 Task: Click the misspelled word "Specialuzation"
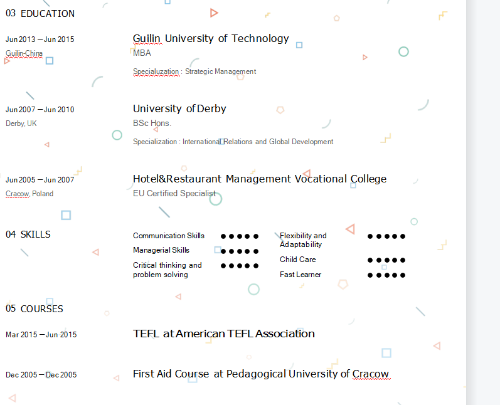[156, 72]
